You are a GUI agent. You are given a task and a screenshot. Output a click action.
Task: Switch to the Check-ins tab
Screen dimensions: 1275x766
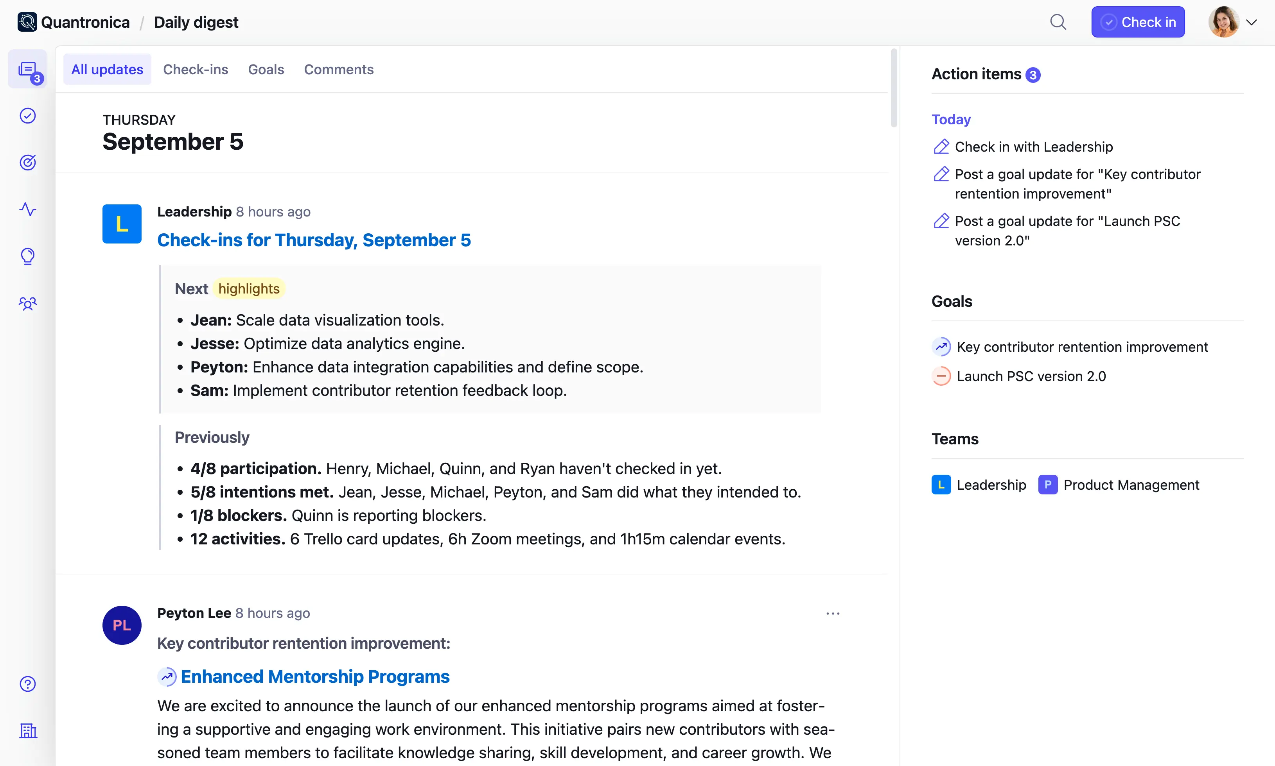(195, 70)
